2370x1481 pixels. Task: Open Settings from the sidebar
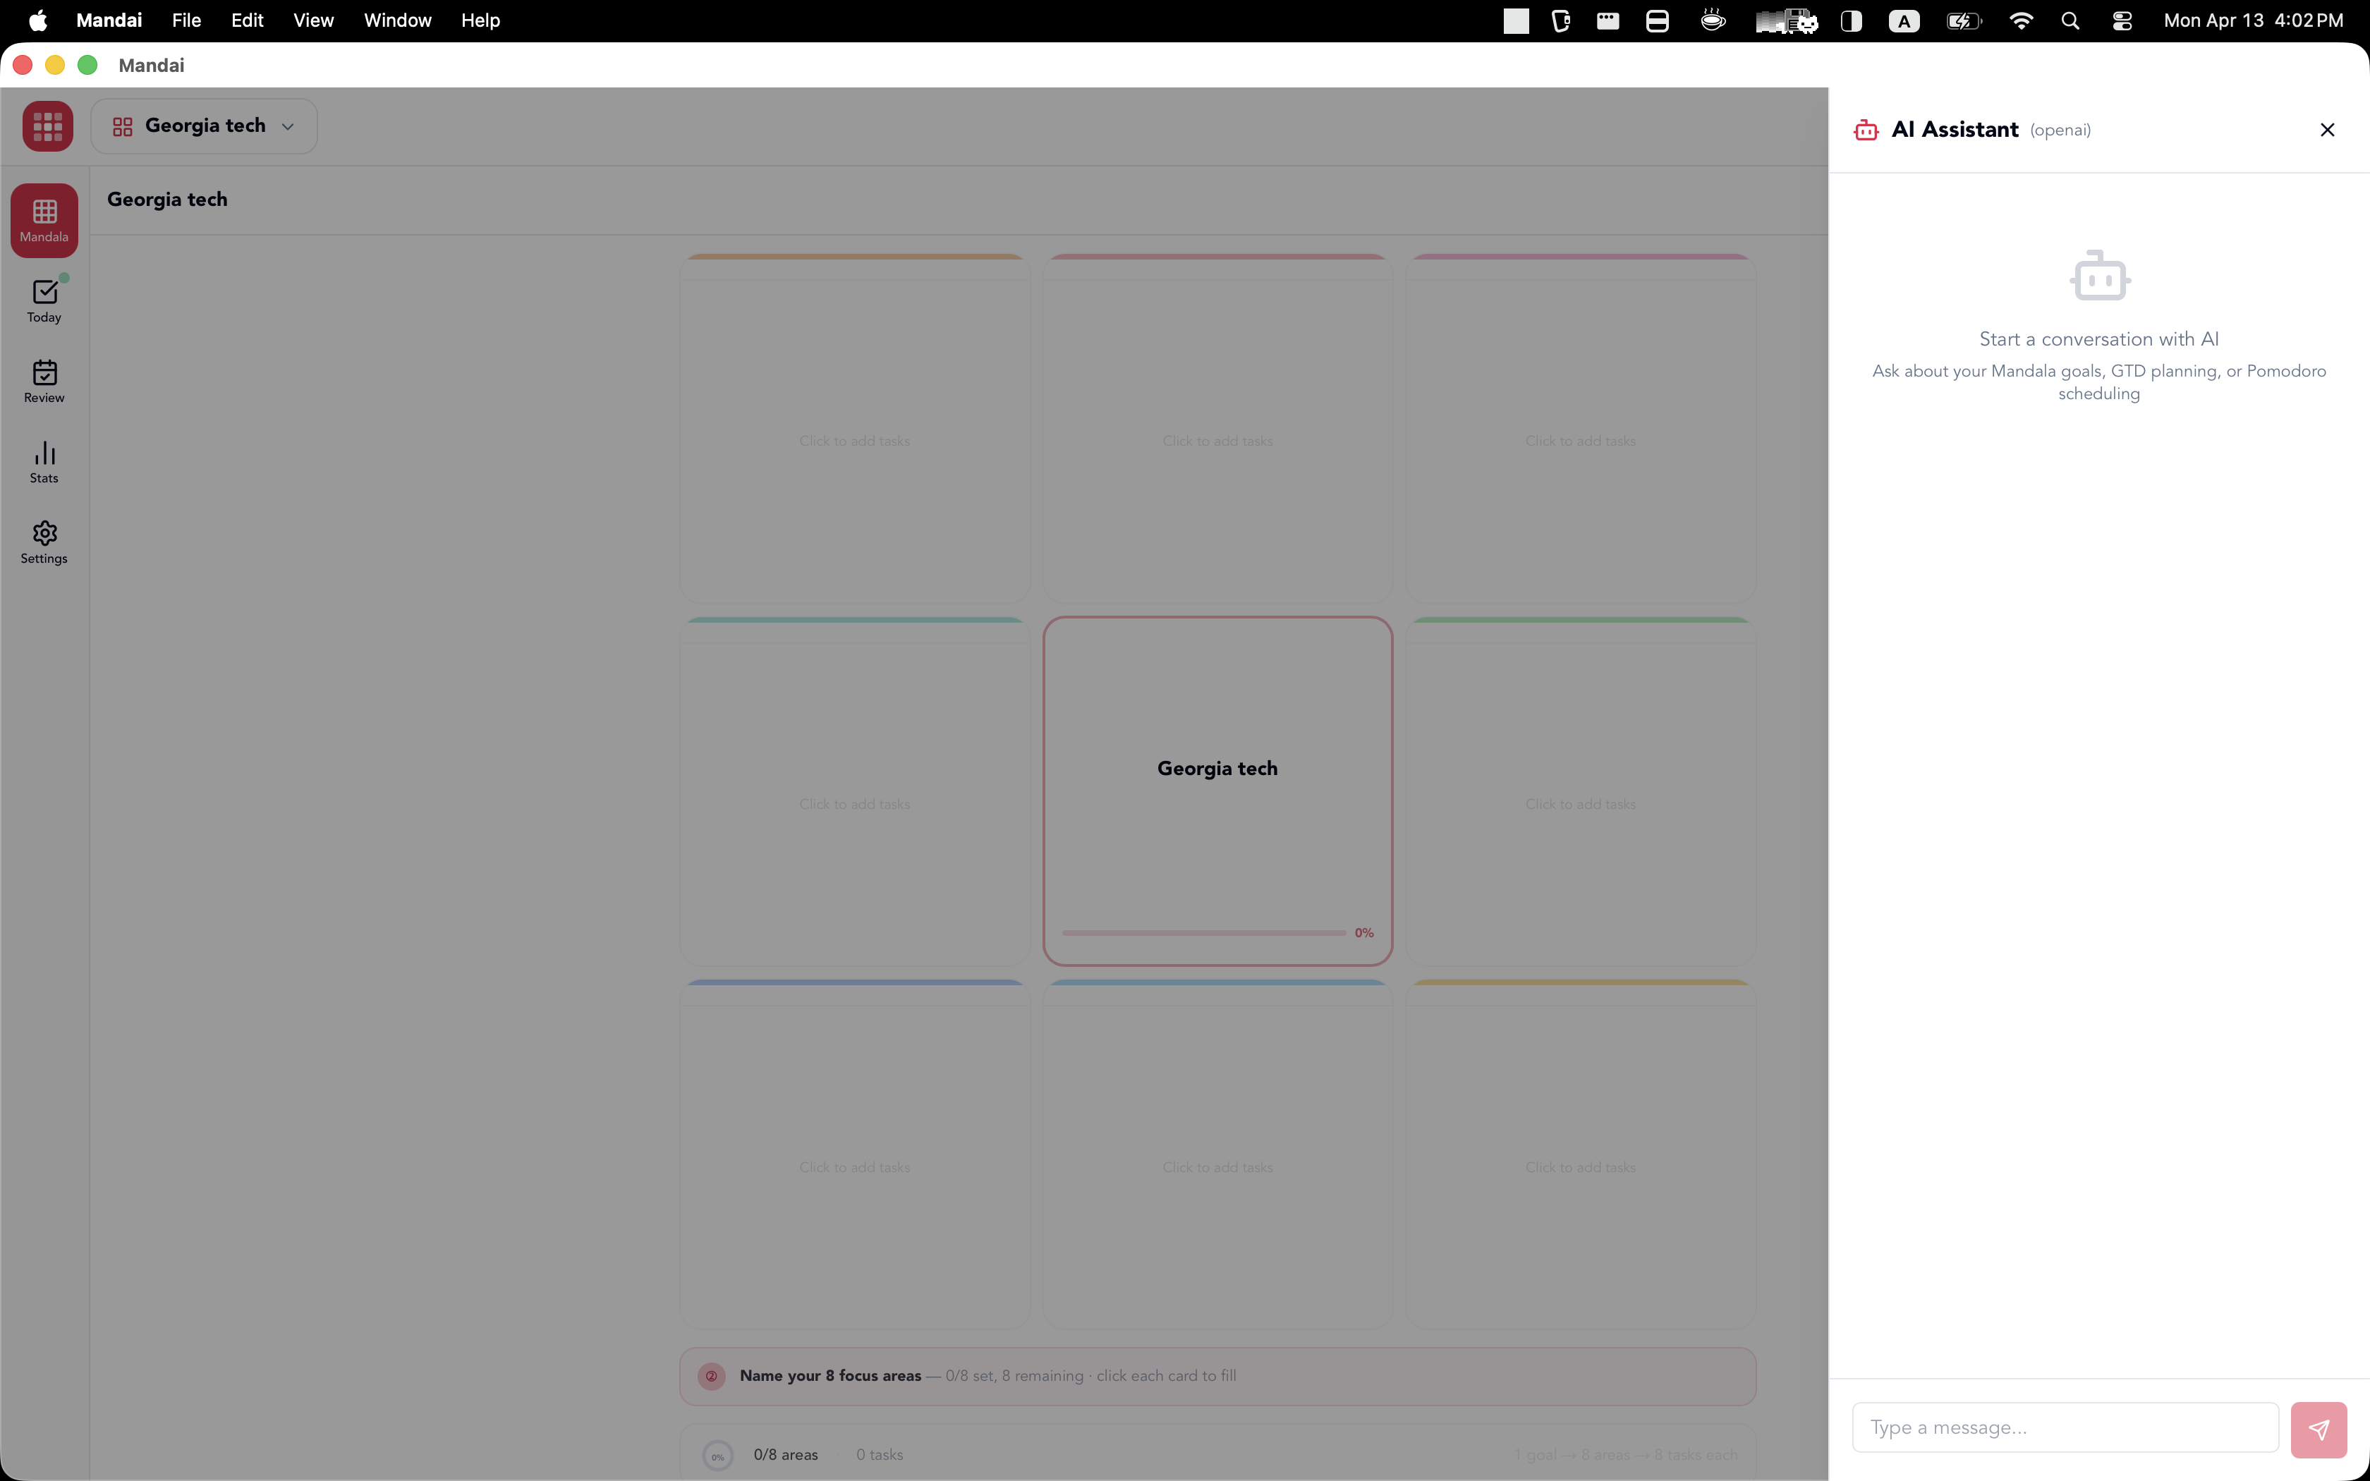(44, 542)
